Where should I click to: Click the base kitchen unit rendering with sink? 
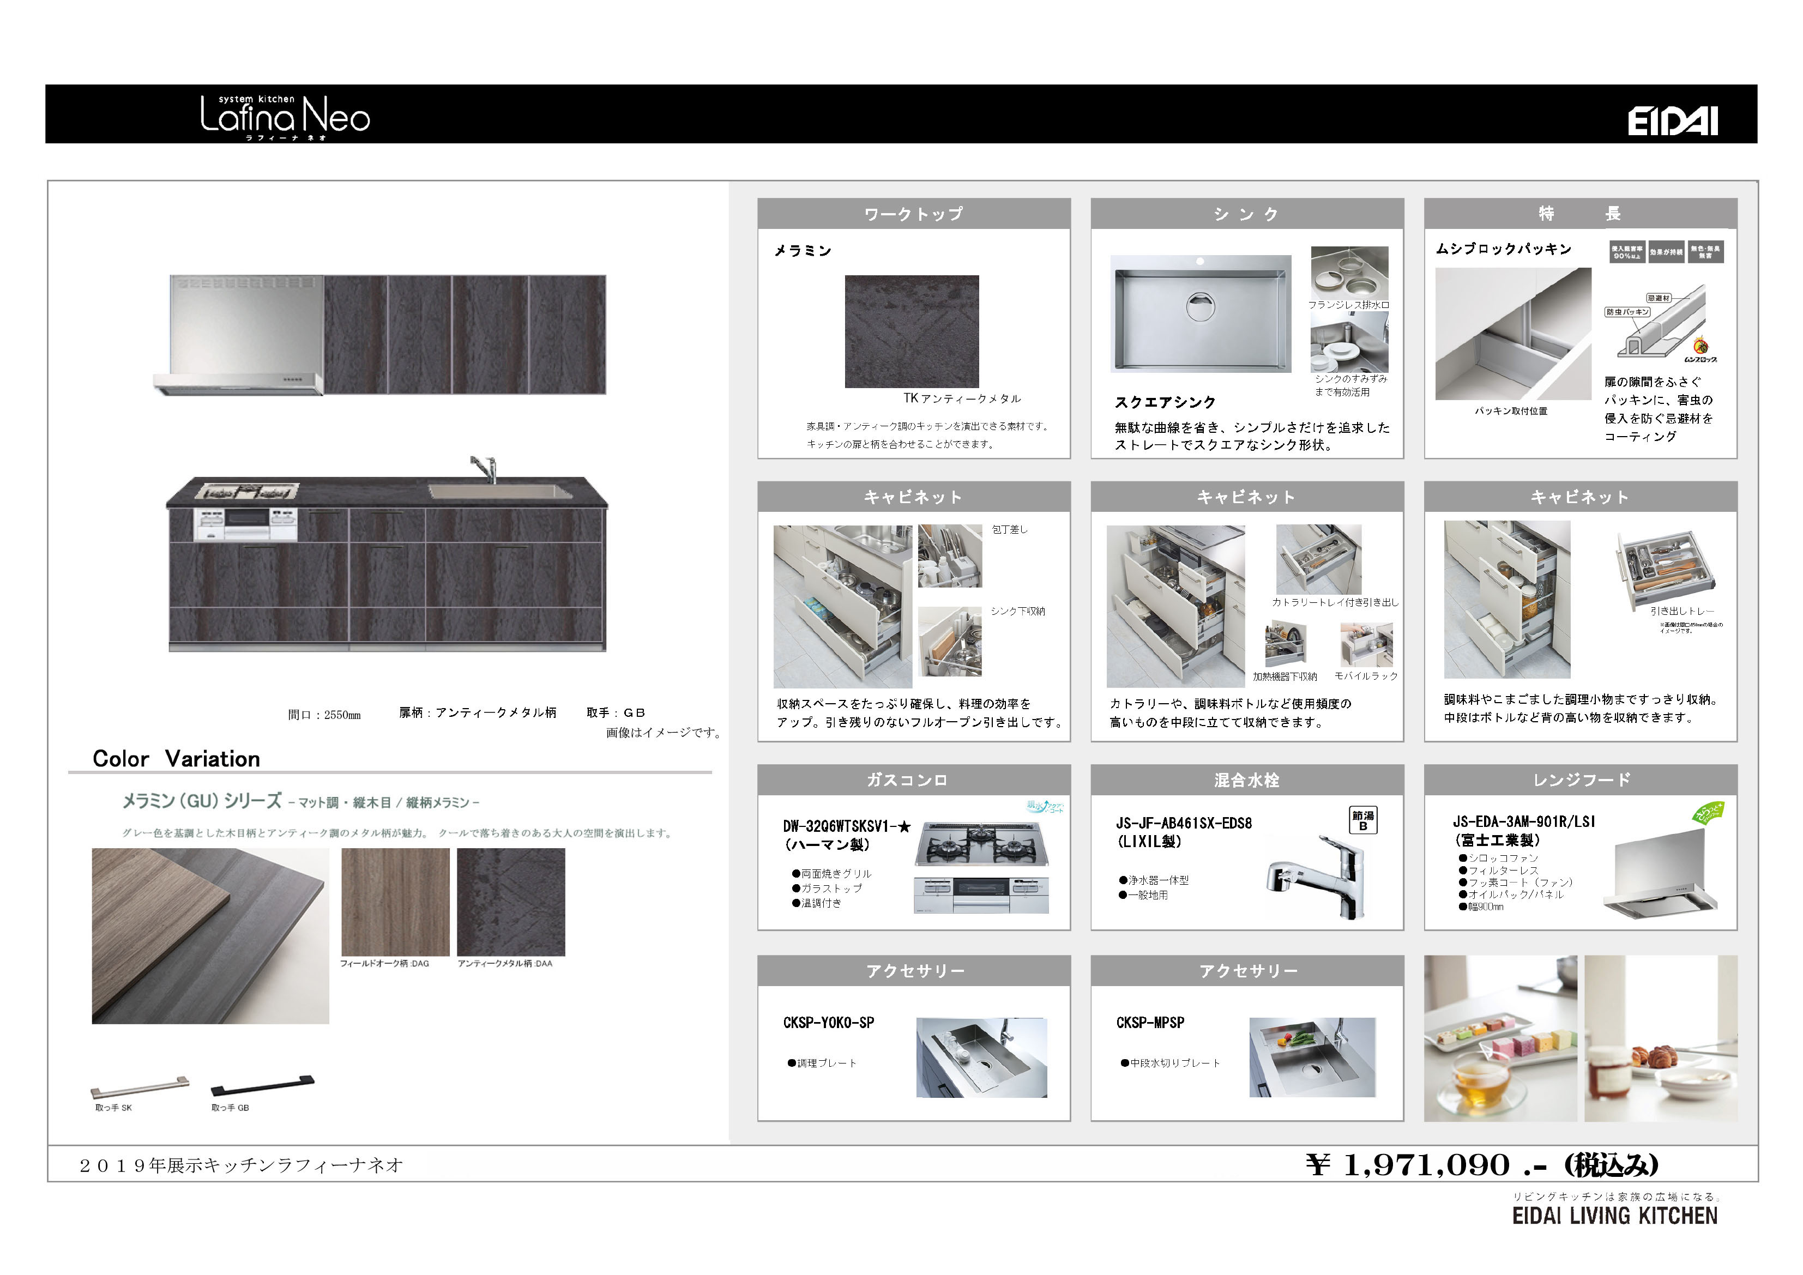(x=387, y=554)
